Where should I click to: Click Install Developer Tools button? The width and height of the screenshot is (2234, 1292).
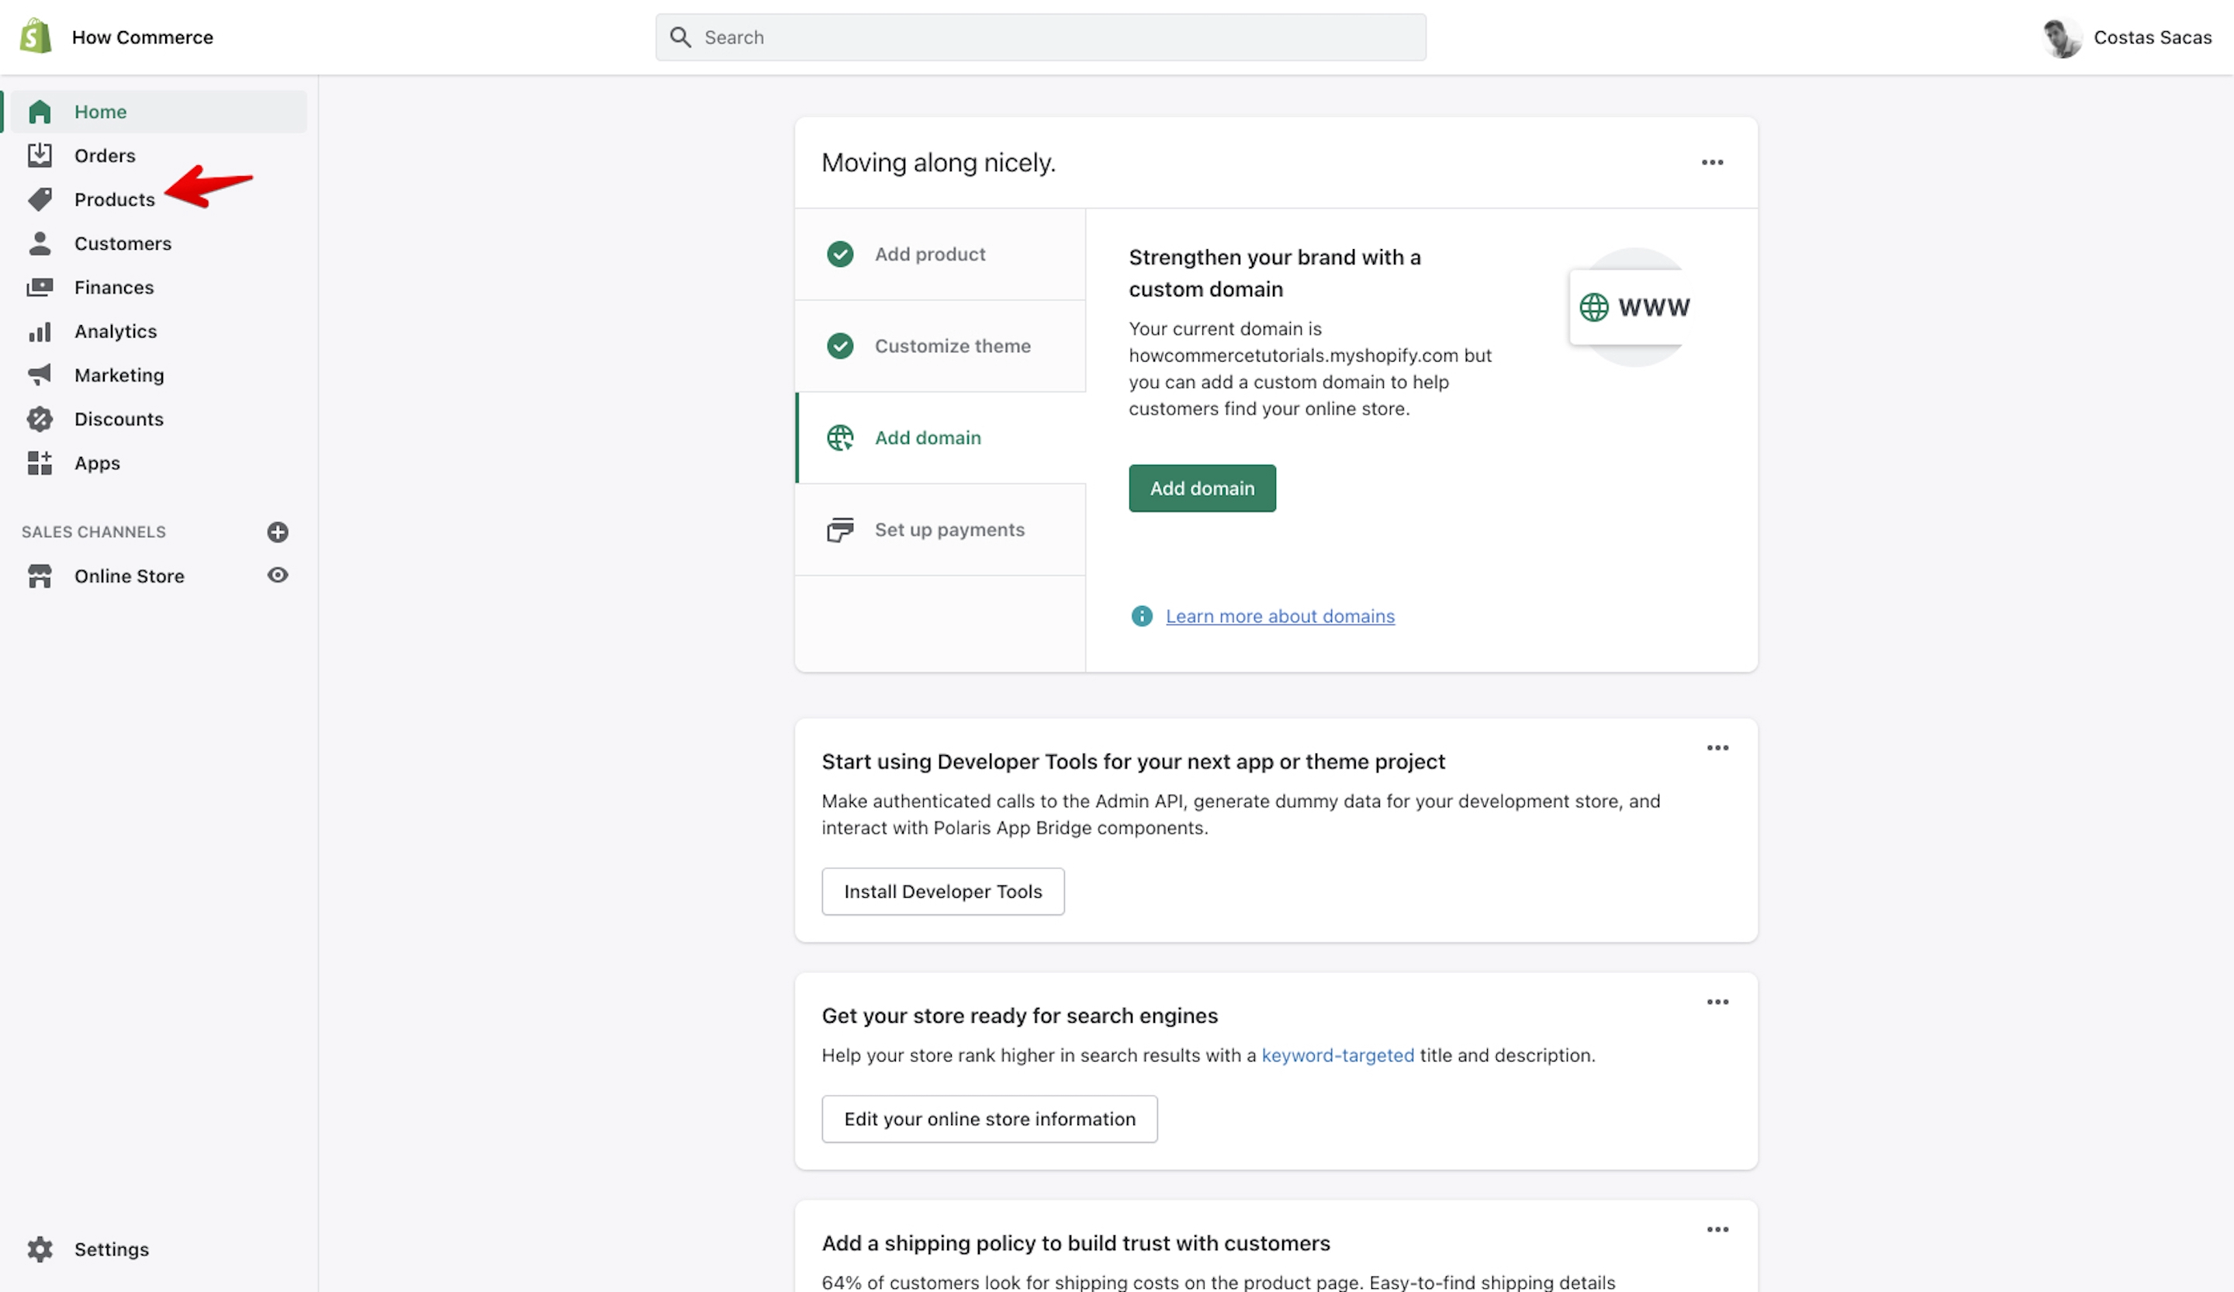click(942, 891)
